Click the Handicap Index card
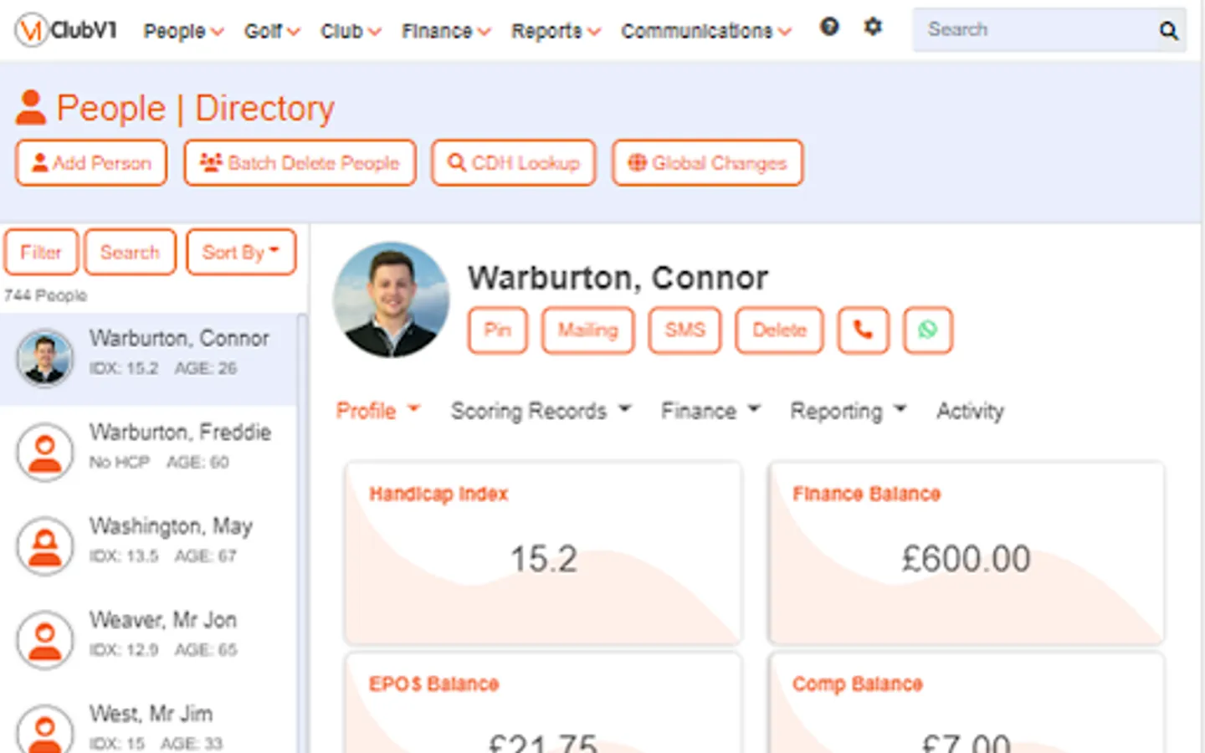 tap(543, 553)
